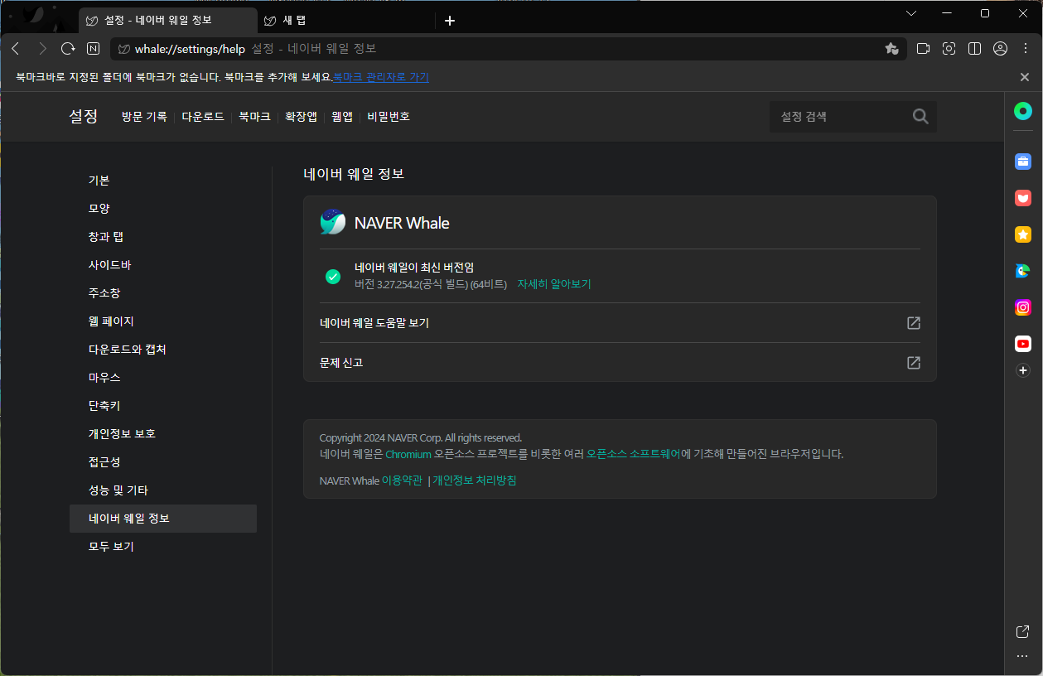Select 성능 및 기타 in the settings menu
Image resolution: width=1043 pixels, height=676 pixels.
click(163, 490)
